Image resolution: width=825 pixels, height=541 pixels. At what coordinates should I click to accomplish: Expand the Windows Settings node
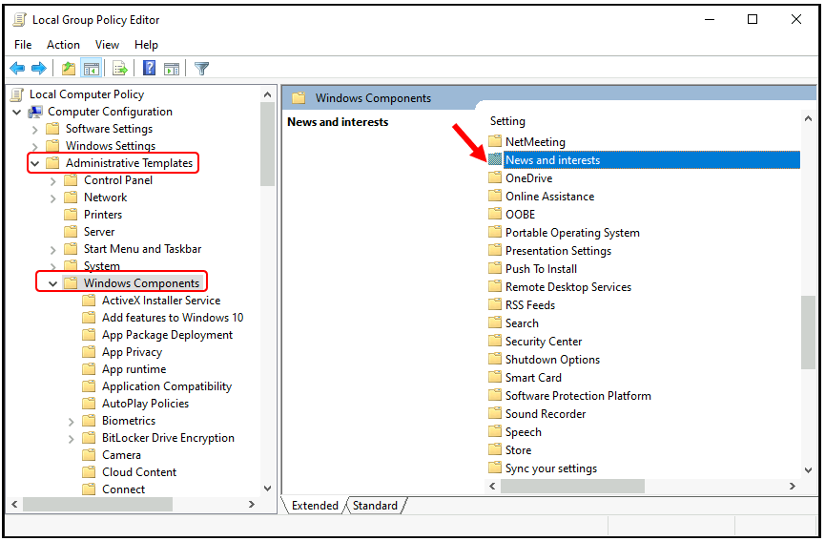[34, 146]
